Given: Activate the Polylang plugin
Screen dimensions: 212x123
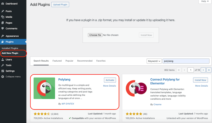Looking at the screenshot, I should coord(110,80).
